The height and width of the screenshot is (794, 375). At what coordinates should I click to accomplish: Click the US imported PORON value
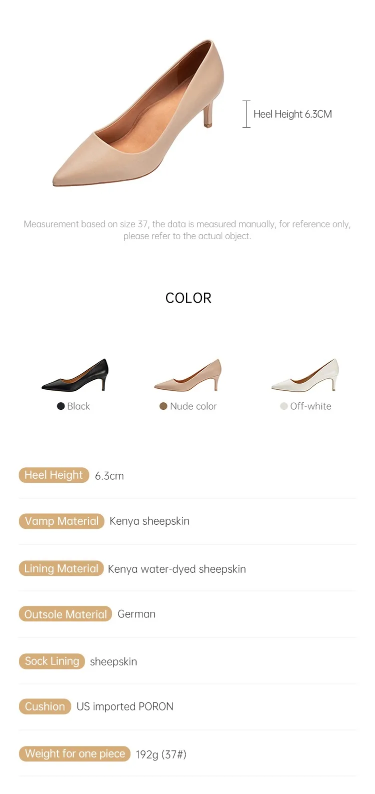point(125,707)
